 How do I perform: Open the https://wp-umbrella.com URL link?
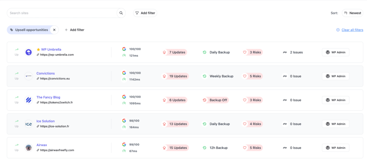pos(57,55)
